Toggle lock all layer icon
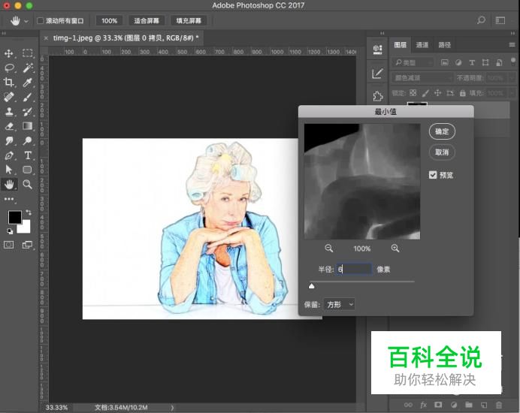 (x=462, y=93)
